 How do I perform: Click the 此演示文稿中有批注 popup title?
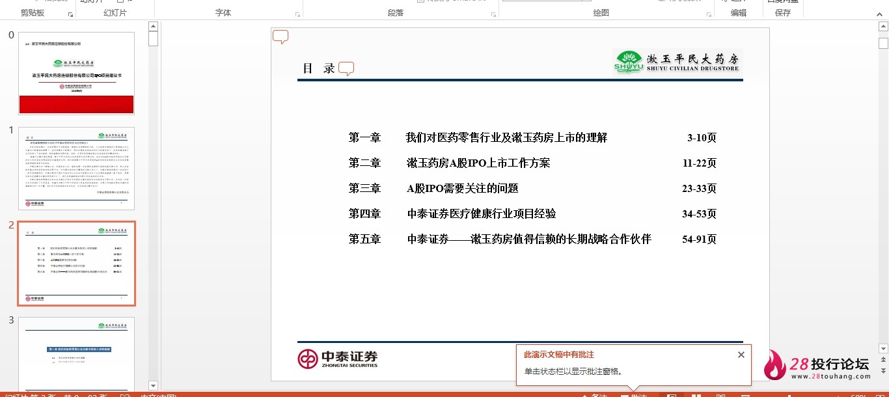[559, 355]
